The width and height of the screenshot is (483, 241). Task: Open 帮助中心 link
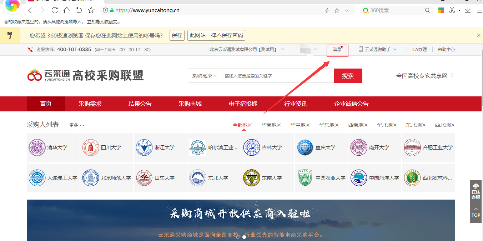pos(446,50)
